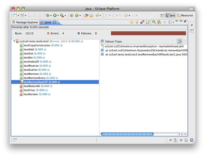The image size is (205, 157).
Task: Click Previous Failed Test arrow icon
Action: 137,22
